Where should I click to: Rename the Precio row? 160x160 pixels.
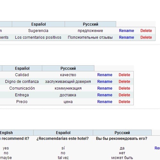(105, 102)
